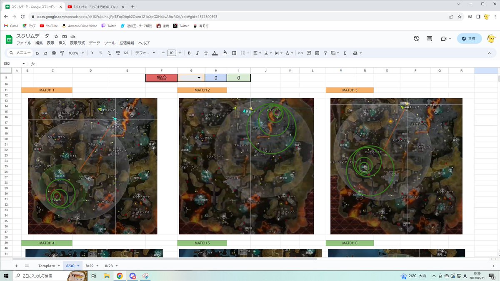Open the text color picker
Viewport: 500px width, 281px height.
point(215,53)
